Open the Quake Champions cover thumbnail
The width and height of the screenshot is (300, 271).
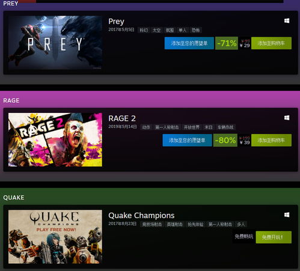[x=55, y=237]
